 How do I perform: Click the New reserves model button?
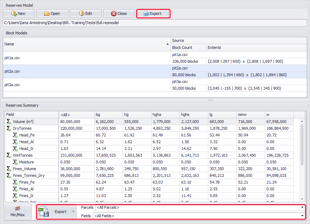coord(19,13)
